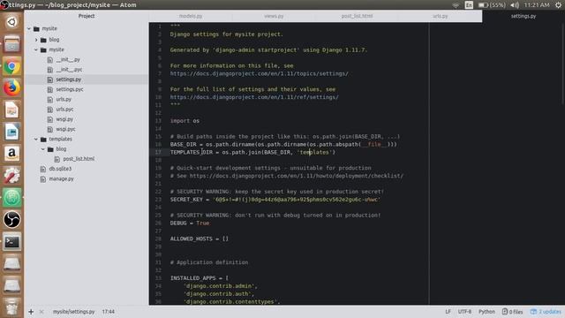Open manage.py in the tree
Screen dimensions: 565x318
pos(61,178)
